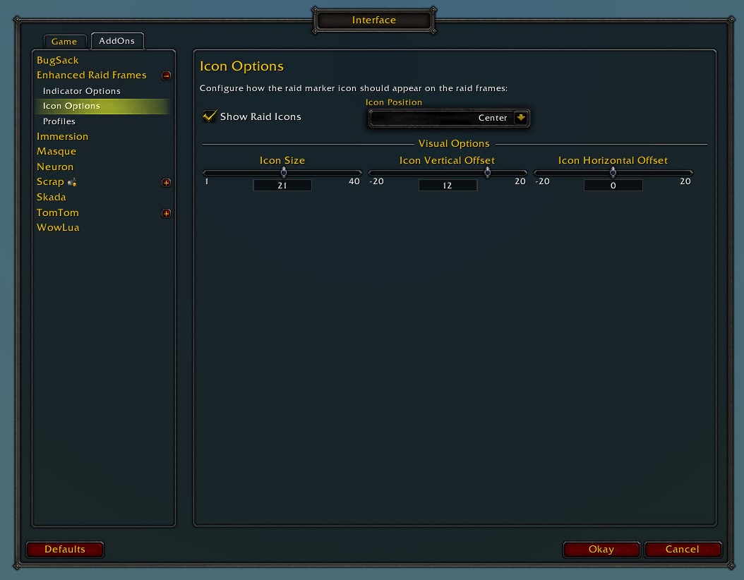This screenshot has height=580, width=744.
Task: Expand the TomTom addon plus icon
Action: (166, 213)
